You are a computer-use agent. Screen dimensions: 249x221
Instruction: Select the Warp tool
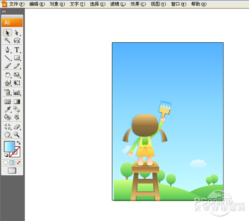pos(7,83)
